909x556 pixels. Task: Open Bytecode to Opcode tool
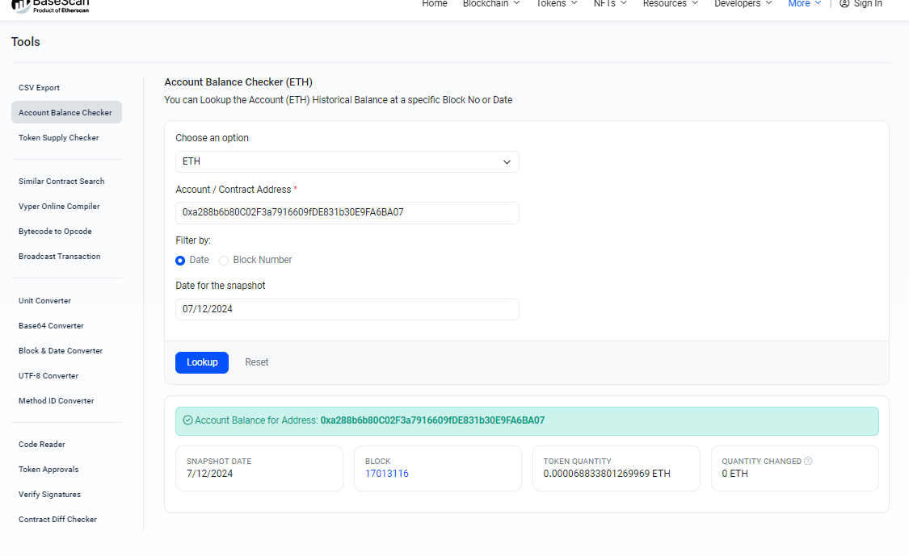pyautogui.click(x=55, y=231)
